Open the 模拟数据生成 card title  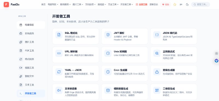coord(121,89)
